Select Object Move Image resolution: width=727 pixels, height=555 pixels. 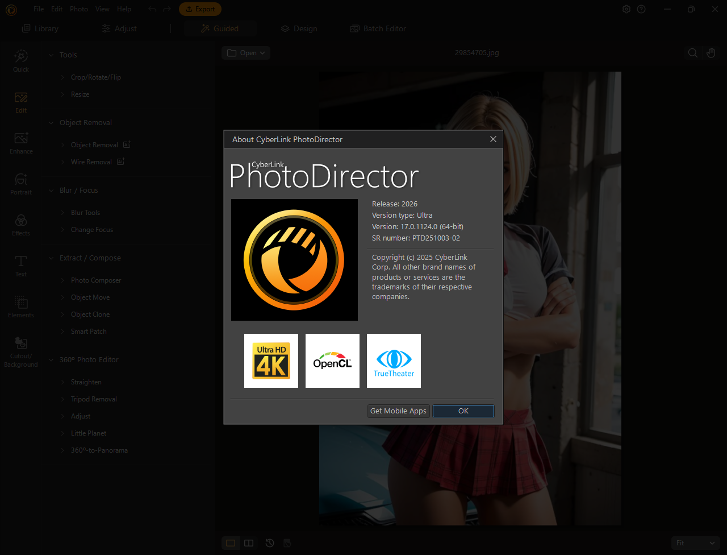coord(90,297)
